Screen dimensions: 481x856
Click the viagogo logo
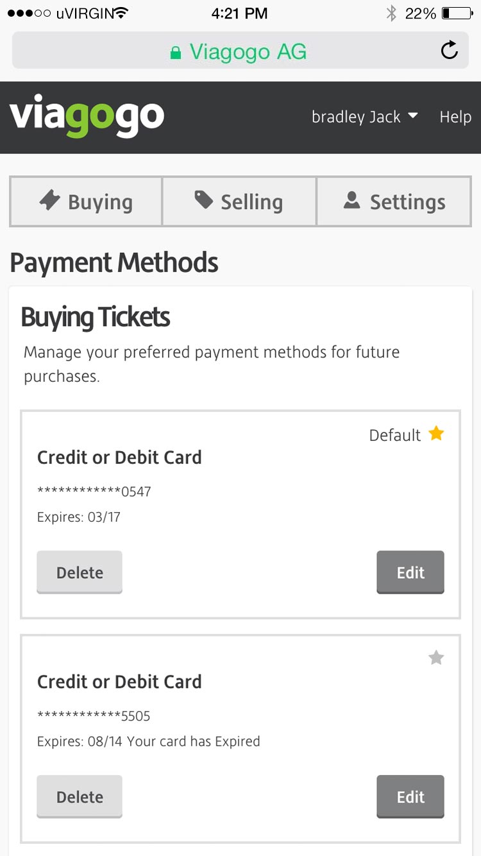[87, 117]
